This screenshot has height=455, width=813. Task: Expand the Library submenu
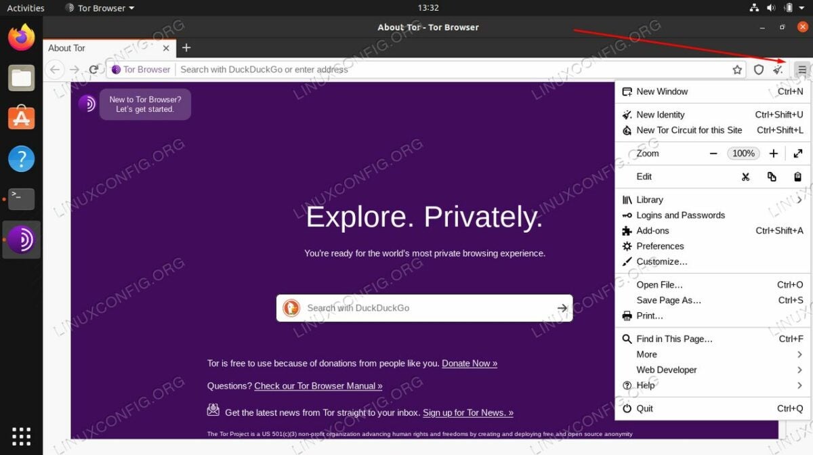click(x=713, y=200)
